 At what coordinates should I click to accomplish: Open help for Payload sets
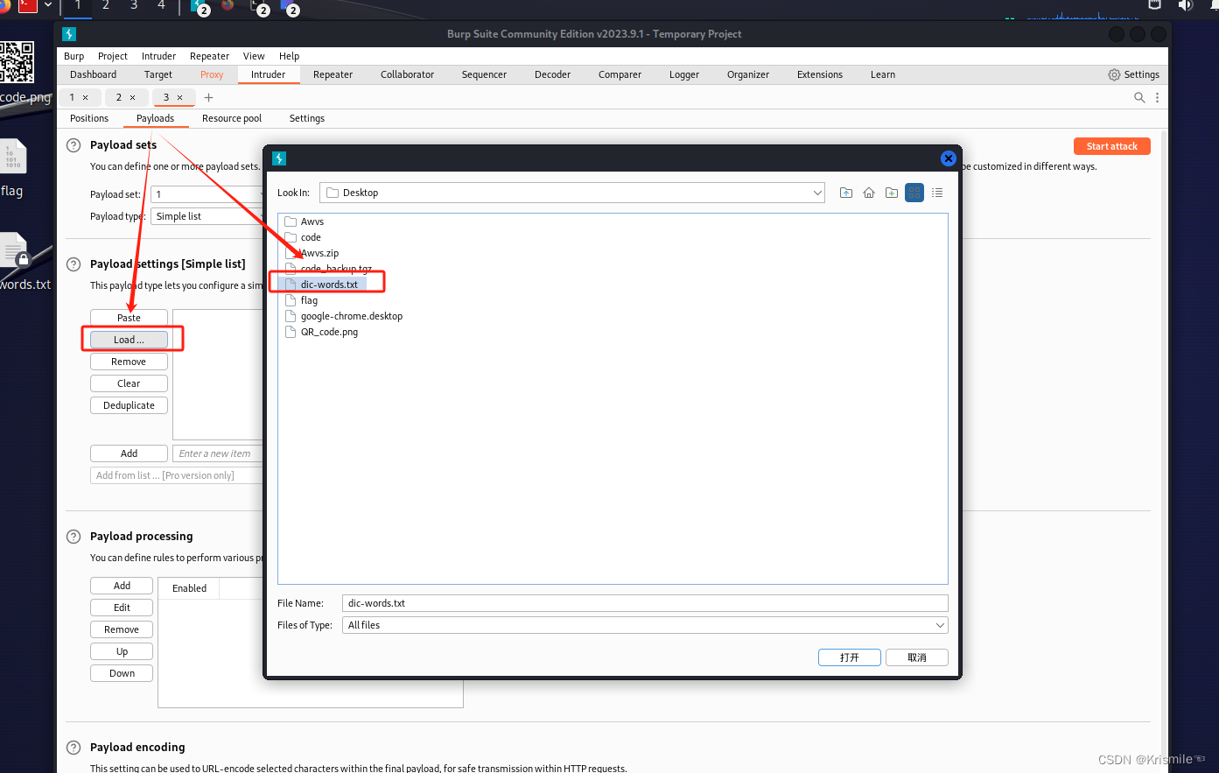pyautogui.click(x=74, y=145)
